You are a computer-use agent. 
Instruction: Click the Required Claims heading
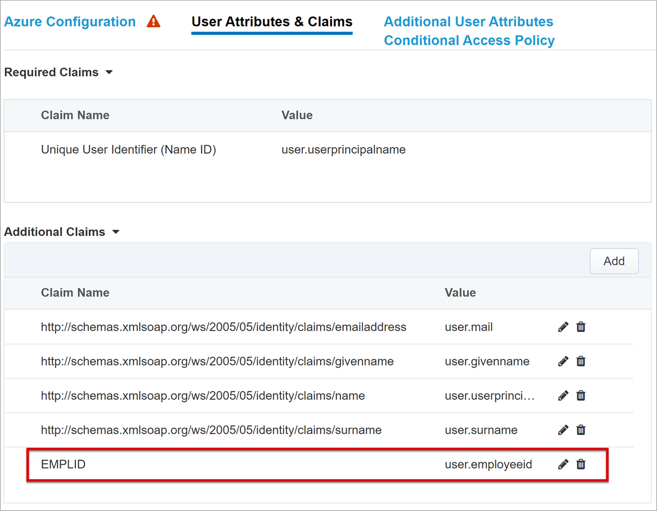pyautogui.click(x=51, y=72)
